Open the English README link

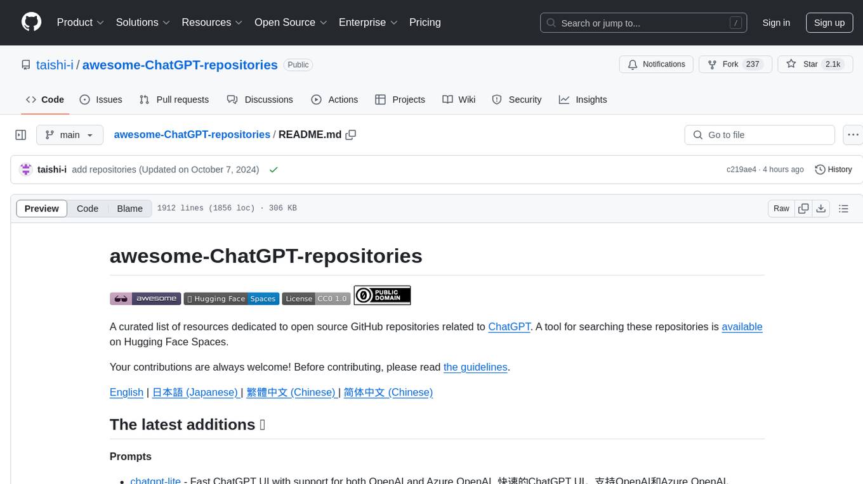126,392
